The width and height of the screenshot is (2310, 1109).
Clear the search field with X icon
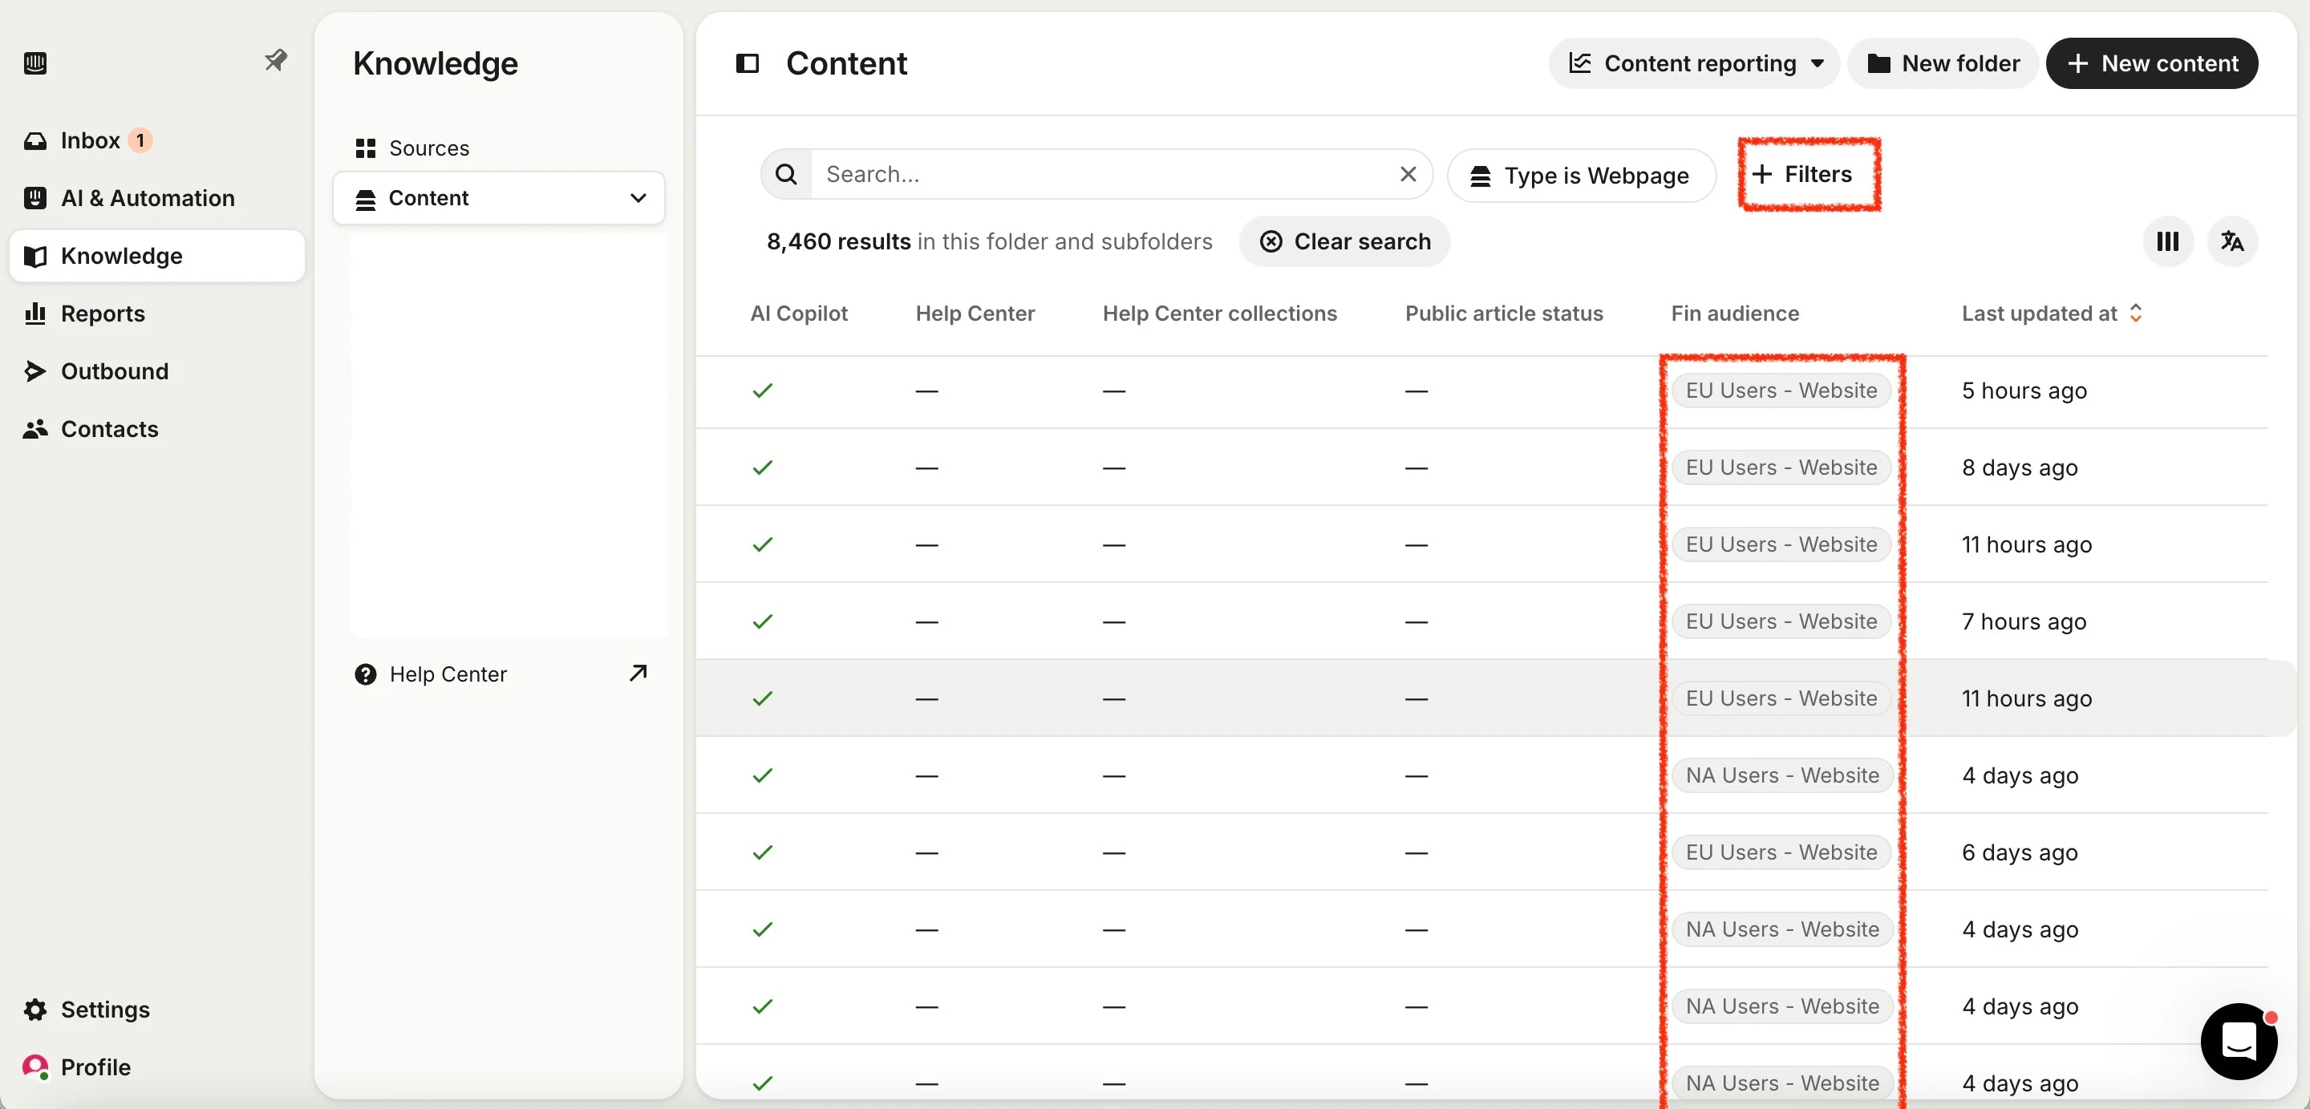(x=1408, y=174)
